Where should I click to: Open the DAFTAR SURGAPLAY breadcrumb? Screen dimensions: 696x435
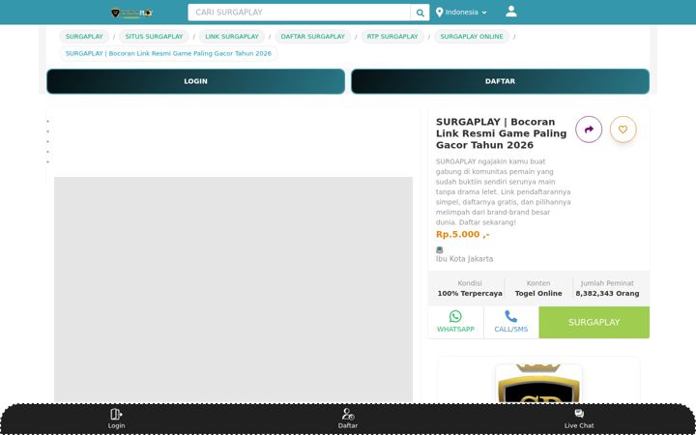coord(313,37)
